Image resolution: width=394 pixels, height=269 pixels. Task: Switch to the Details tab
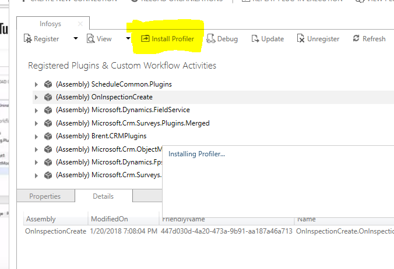pyautogui.click(x=104, y=196)
